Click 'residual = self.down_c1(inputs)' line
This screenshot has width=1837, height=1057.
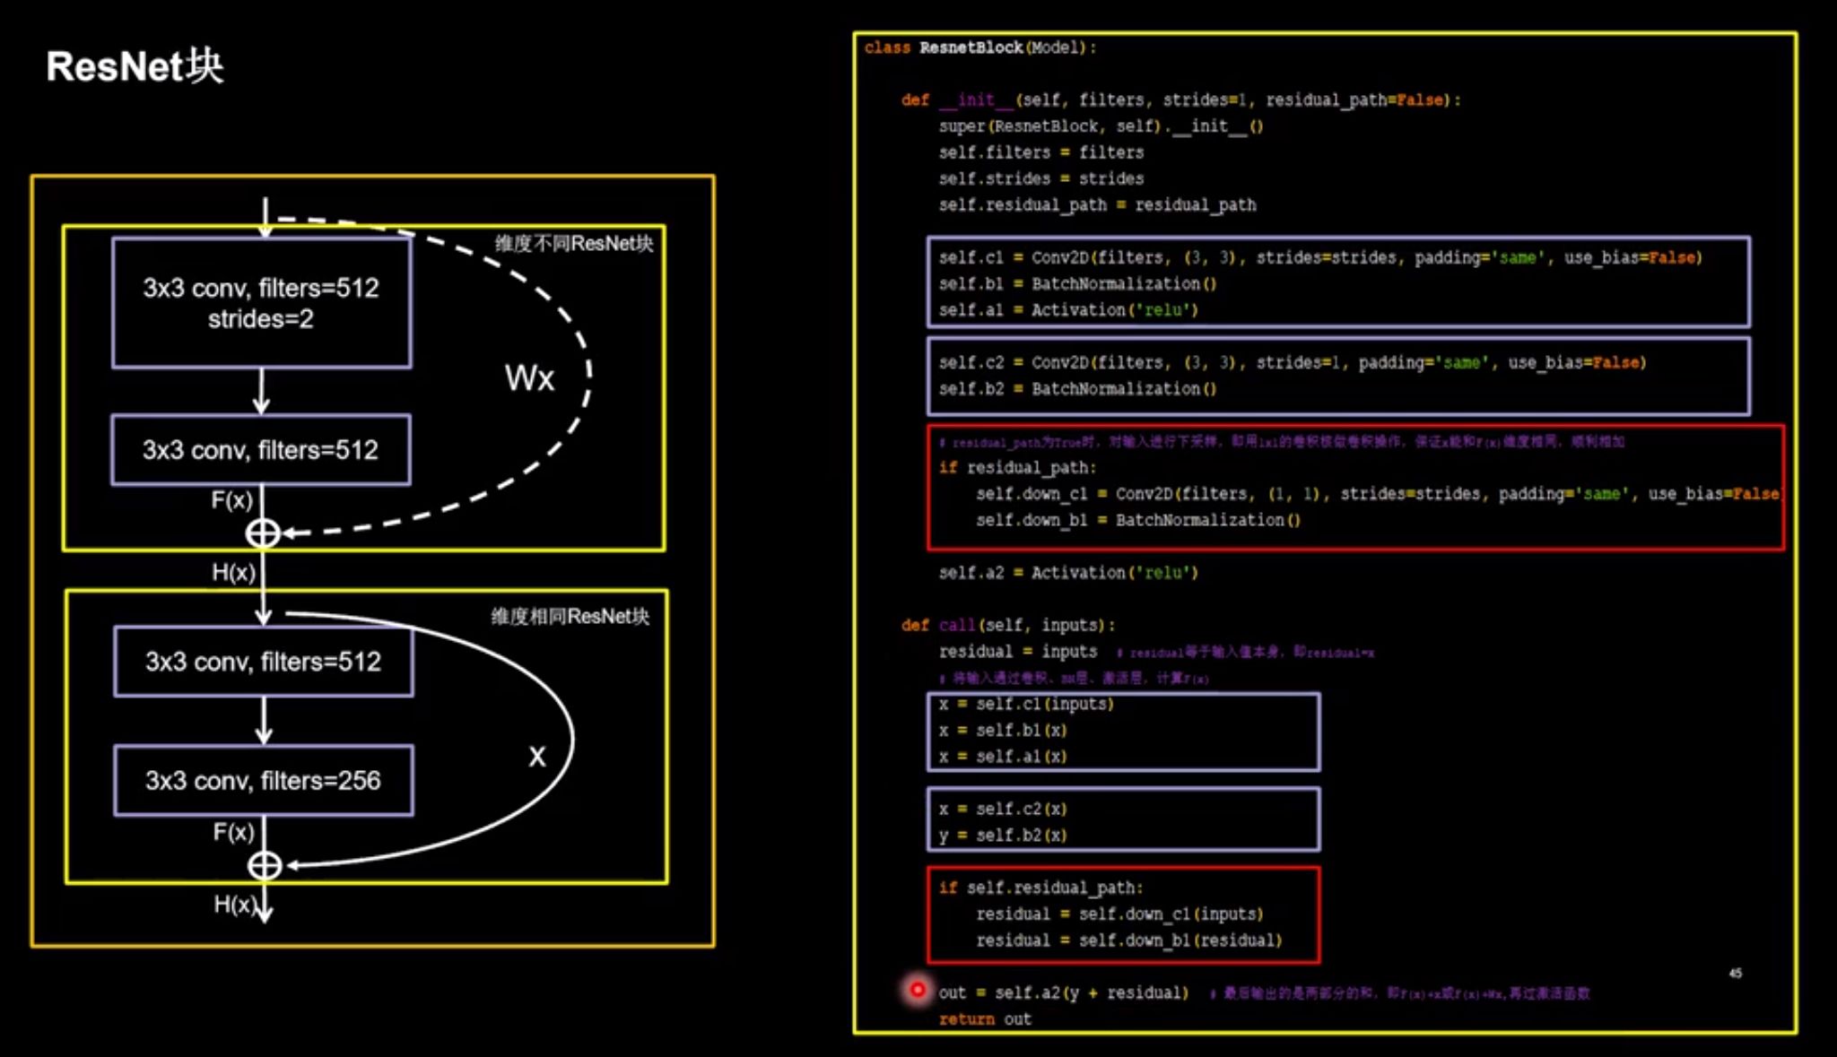(1119, 914)
